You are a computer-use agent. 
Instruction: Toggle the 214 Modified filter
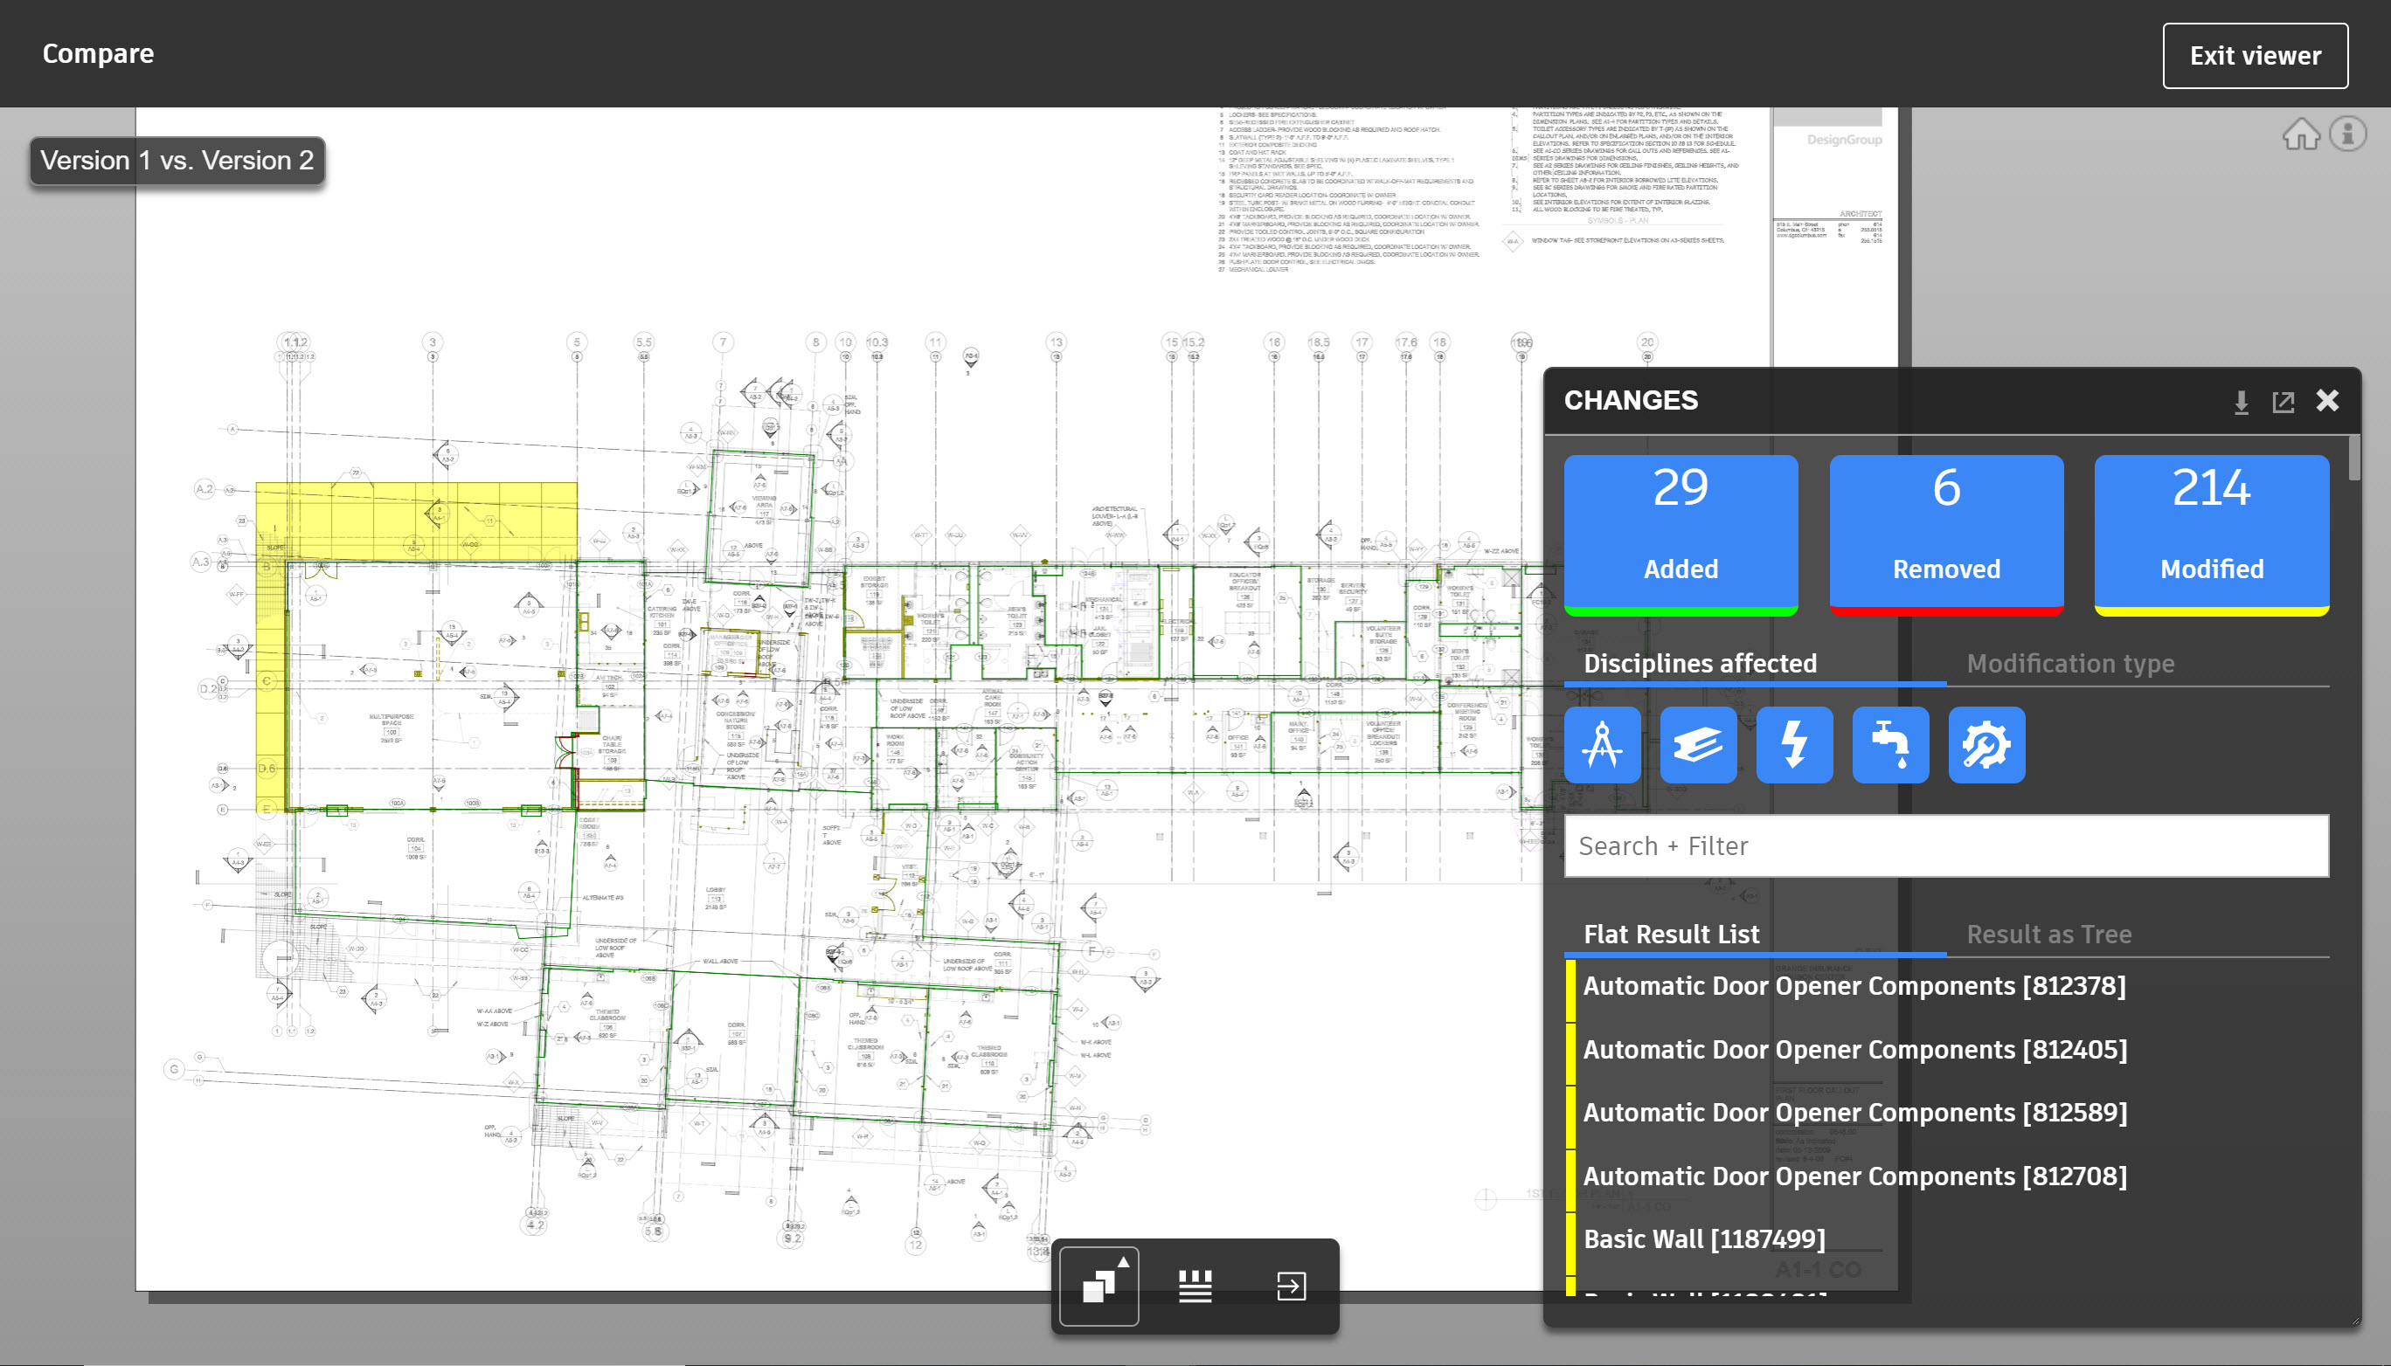tap(2211, 535)
